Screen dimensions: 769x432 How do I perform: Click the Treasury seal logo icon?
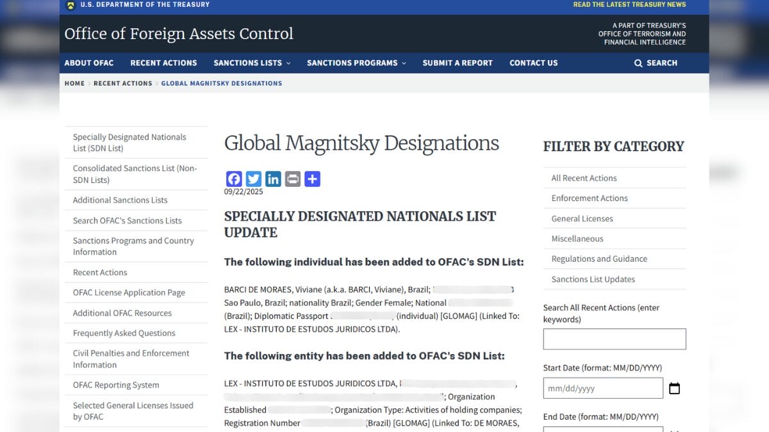(x=70, y=5)
